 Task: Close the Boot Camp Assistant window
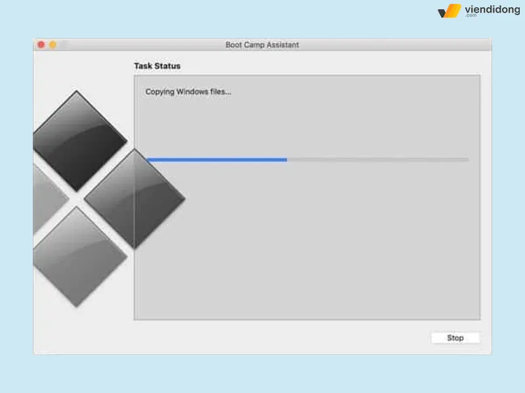pyautogui.click(x=41, y=45)
